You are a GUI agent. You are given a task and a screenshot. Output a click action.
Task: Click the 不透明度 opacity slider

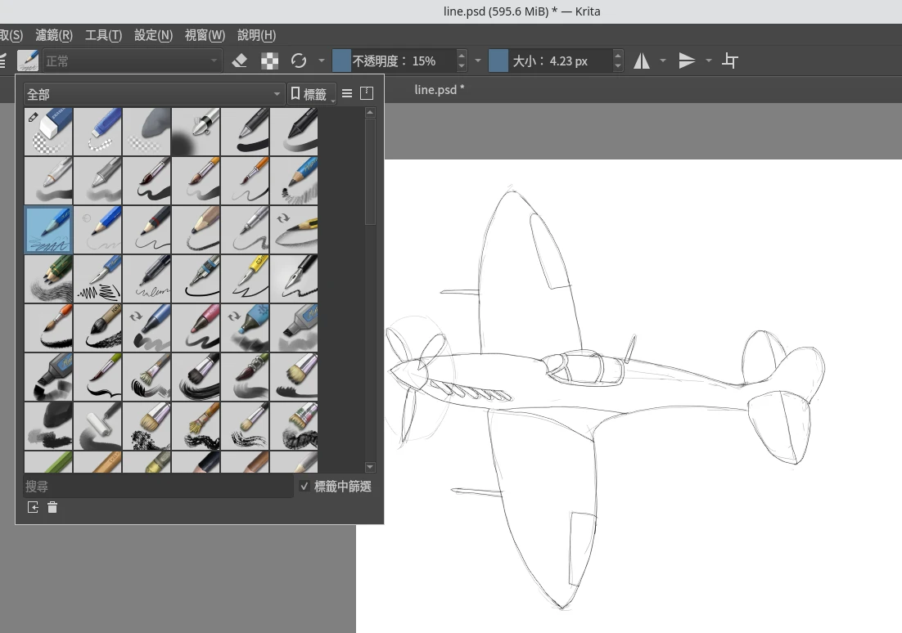coord(395,61)
